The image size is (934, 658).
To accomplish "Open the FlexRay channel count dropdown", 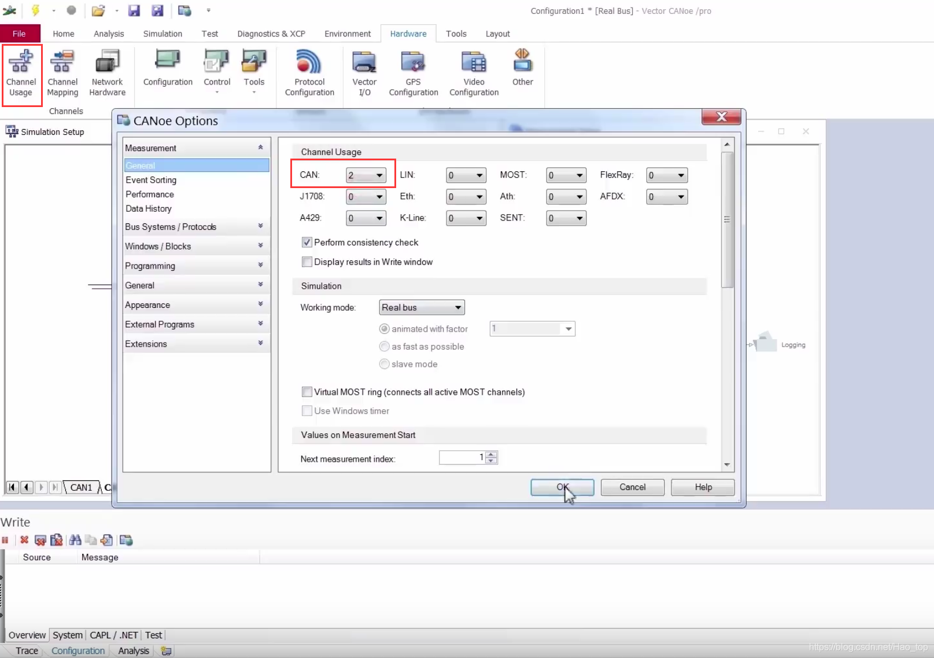I will [x=667, y=175].
